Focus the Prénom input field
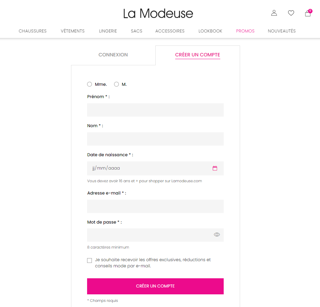 (x=155, y=110)
